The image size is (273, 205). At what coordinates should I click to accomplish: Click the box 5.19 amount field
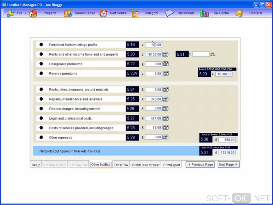[x=154, y=45]
